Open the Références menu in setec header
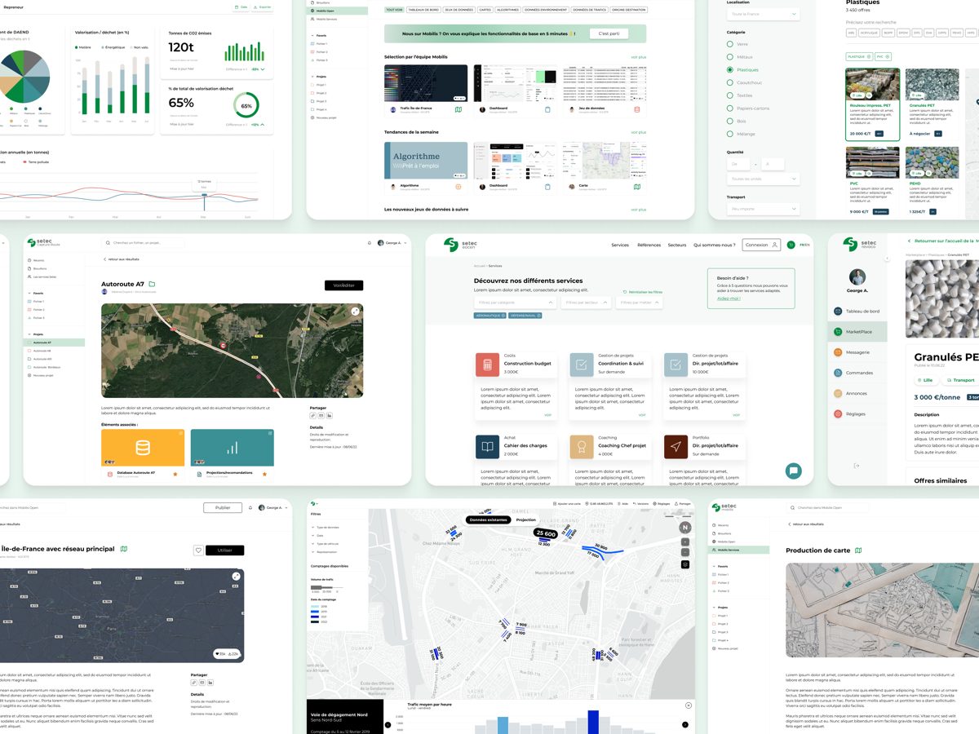Image resolution: width=979 pixels, height=734 pixels. click(x=649, y=245)
